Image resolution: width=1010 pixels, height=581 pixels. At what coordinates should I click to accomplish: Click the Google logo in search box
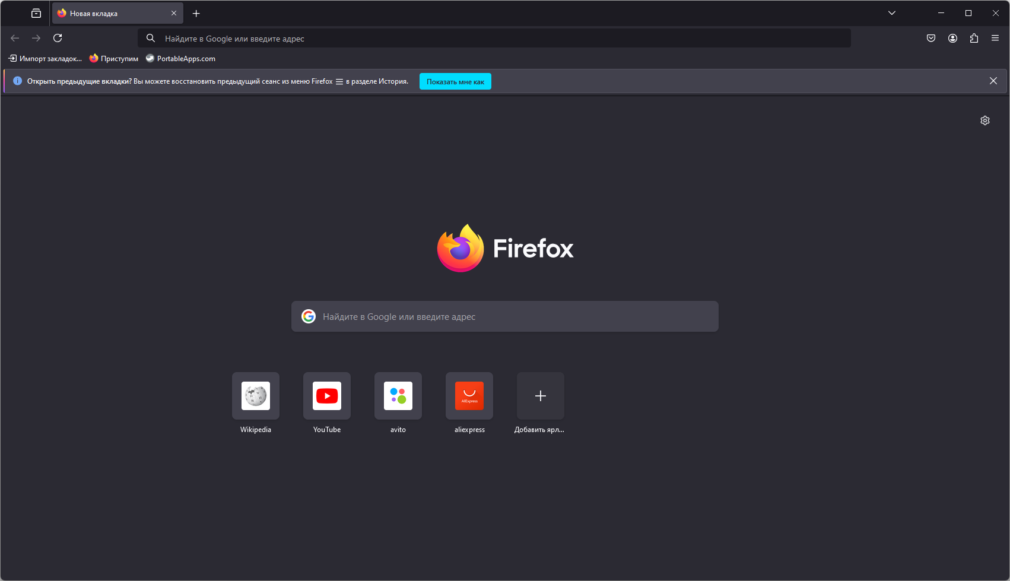coord(309,316)
